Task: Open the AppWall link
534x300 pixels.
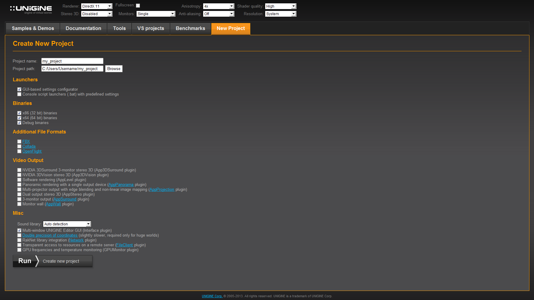Action: pos(54,204)
